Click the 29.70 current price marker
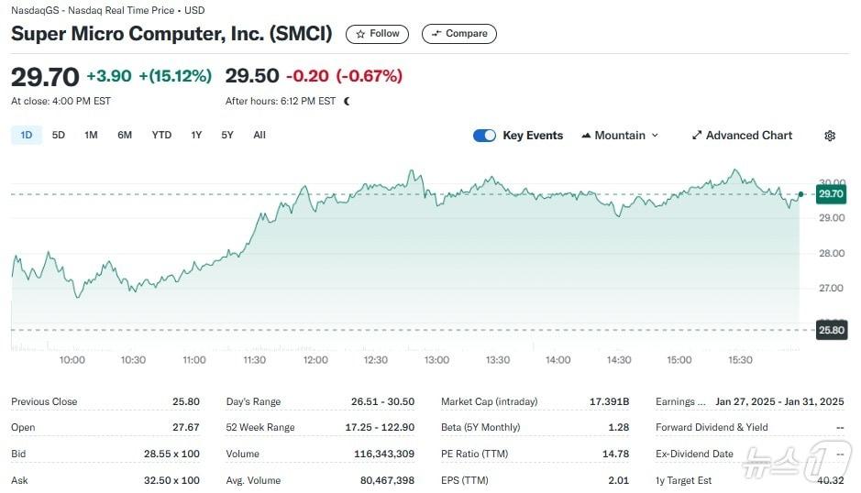This screenshot has width=861, height=493. 830,194
